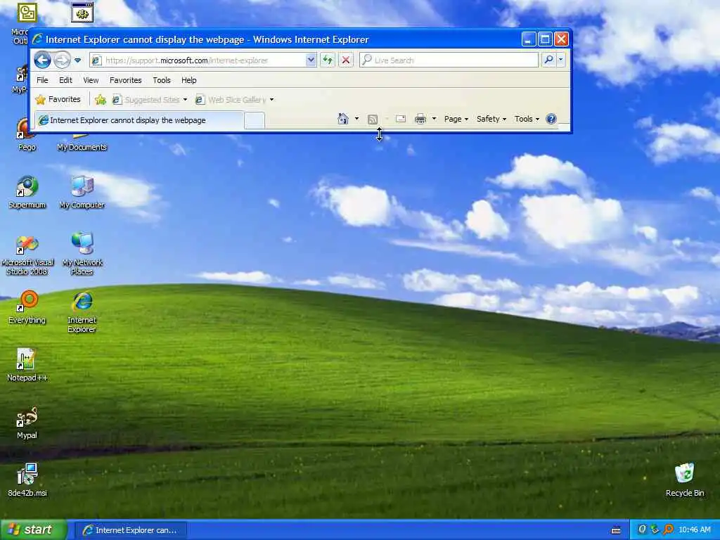Stop loading with the red X button

(346, 60)
